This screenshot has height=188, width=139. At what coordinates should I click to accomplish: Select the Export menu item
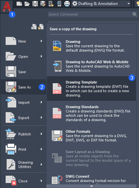(23, 117)
